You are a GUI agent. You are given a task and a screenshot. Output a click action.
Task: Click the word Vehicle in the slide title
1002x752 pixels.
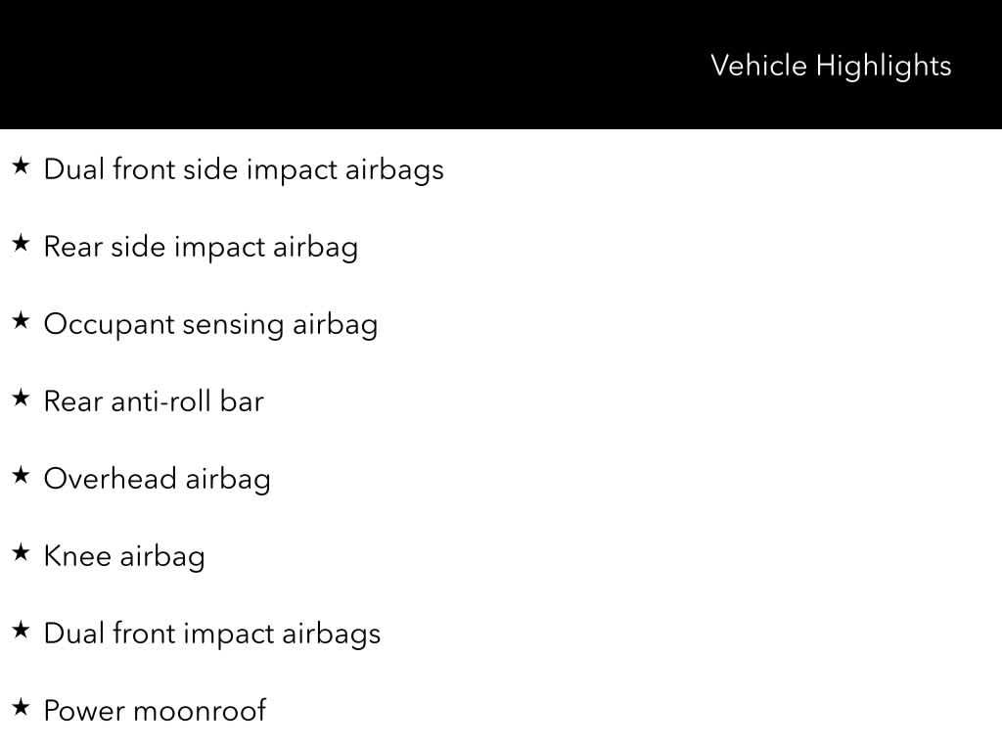[758, 66]
